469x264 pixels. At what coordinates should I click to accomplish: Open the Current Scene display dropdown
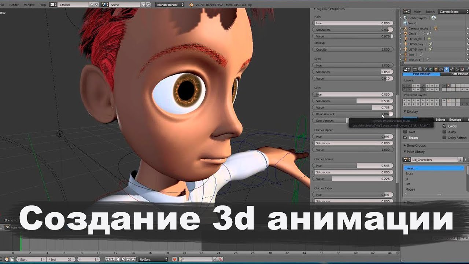[x=454, y=12]
